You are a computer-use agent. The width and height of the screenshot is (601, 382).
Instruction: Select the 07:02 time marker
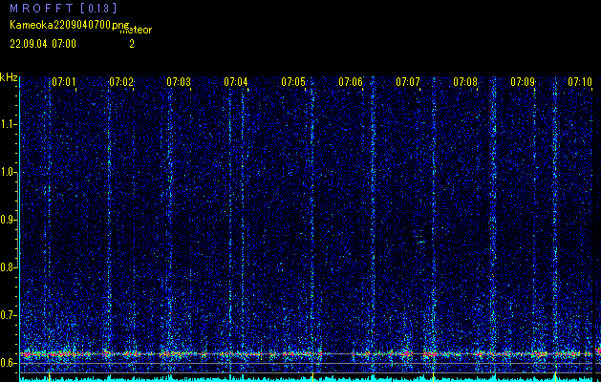click(x=121, y=81)
